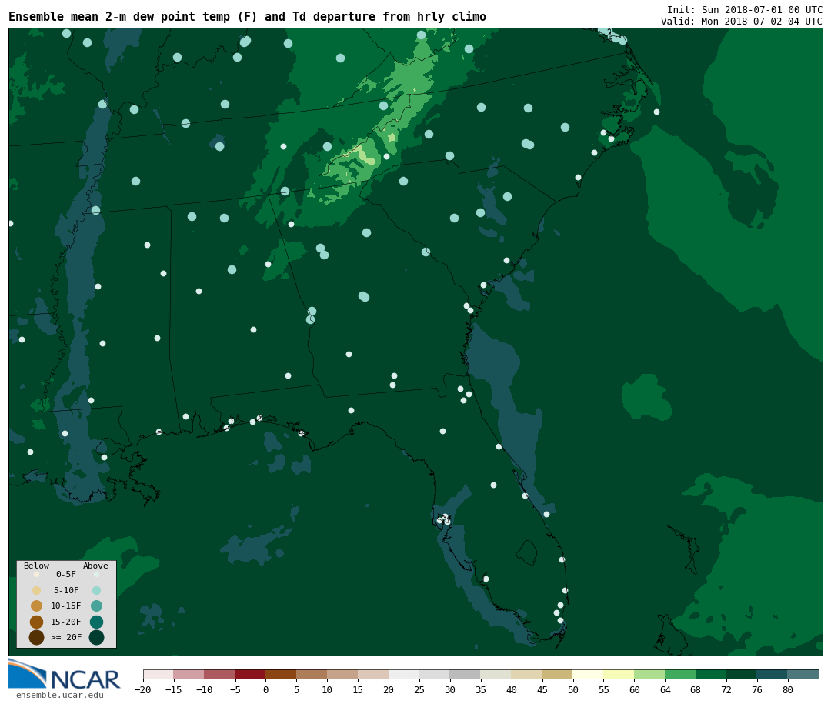Screen dimensions: 831x704
Task: Click the Valid time text line
Action: click(741, 22)
